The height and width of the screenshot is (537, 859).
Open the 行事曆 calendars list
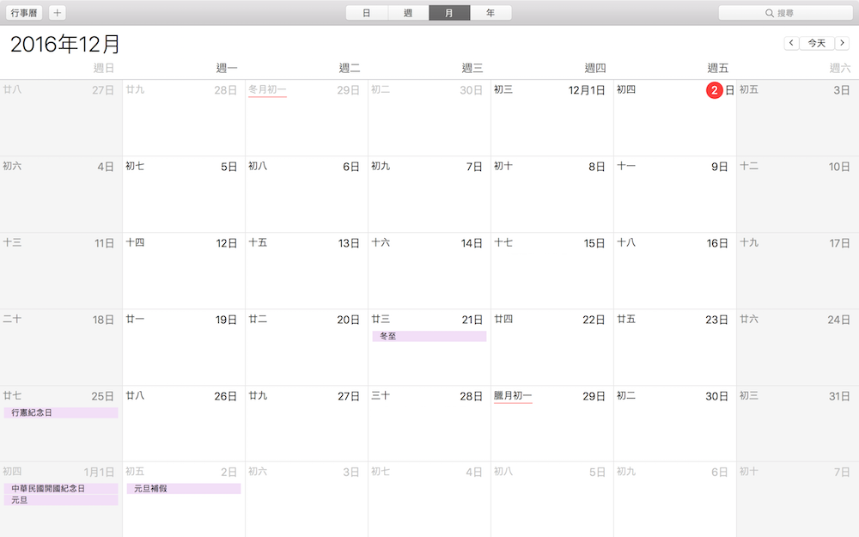24,13
